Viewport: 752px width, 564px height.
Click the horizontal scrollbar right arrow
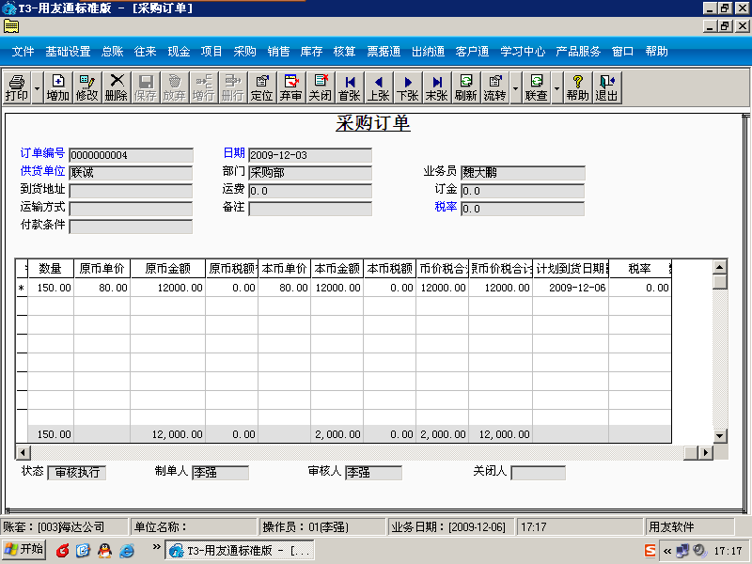point(706,452)
